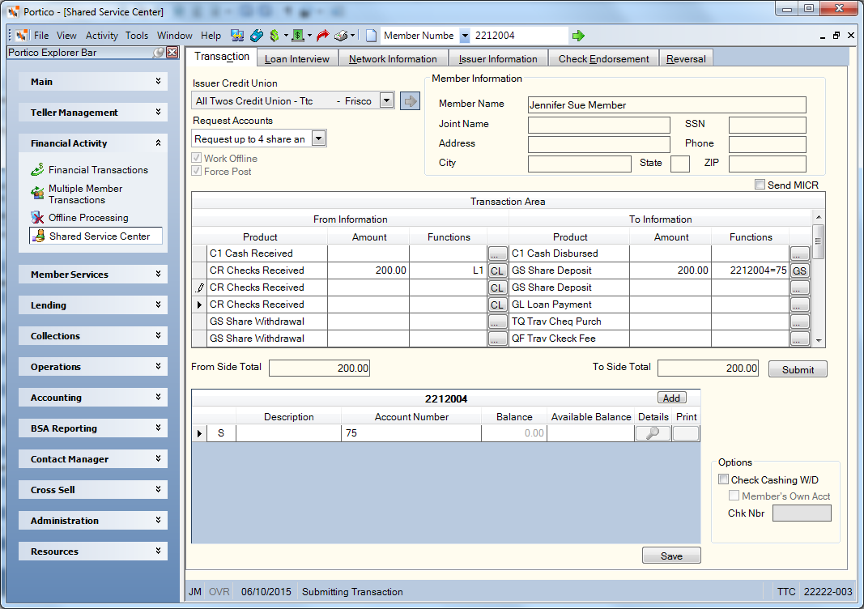This screenshot has height=609, width=864.
Task: Click the ellipsis button on the C1 Cash Received row
Action: click(x=497, y=253)
